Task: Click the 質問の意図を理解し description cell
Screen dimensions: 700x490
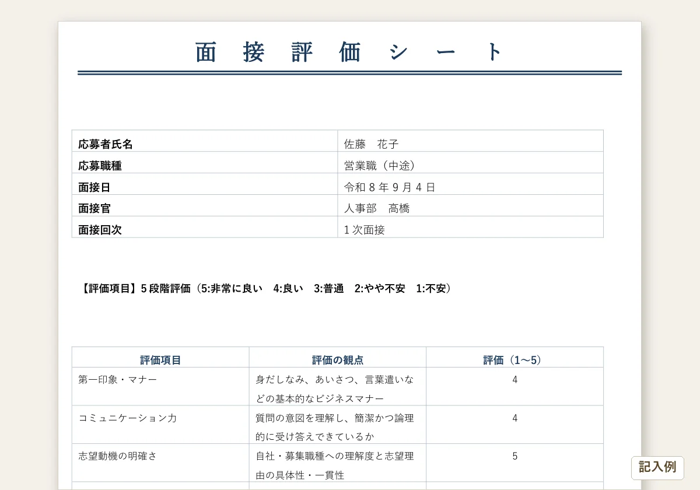Action: click(338, 425)
